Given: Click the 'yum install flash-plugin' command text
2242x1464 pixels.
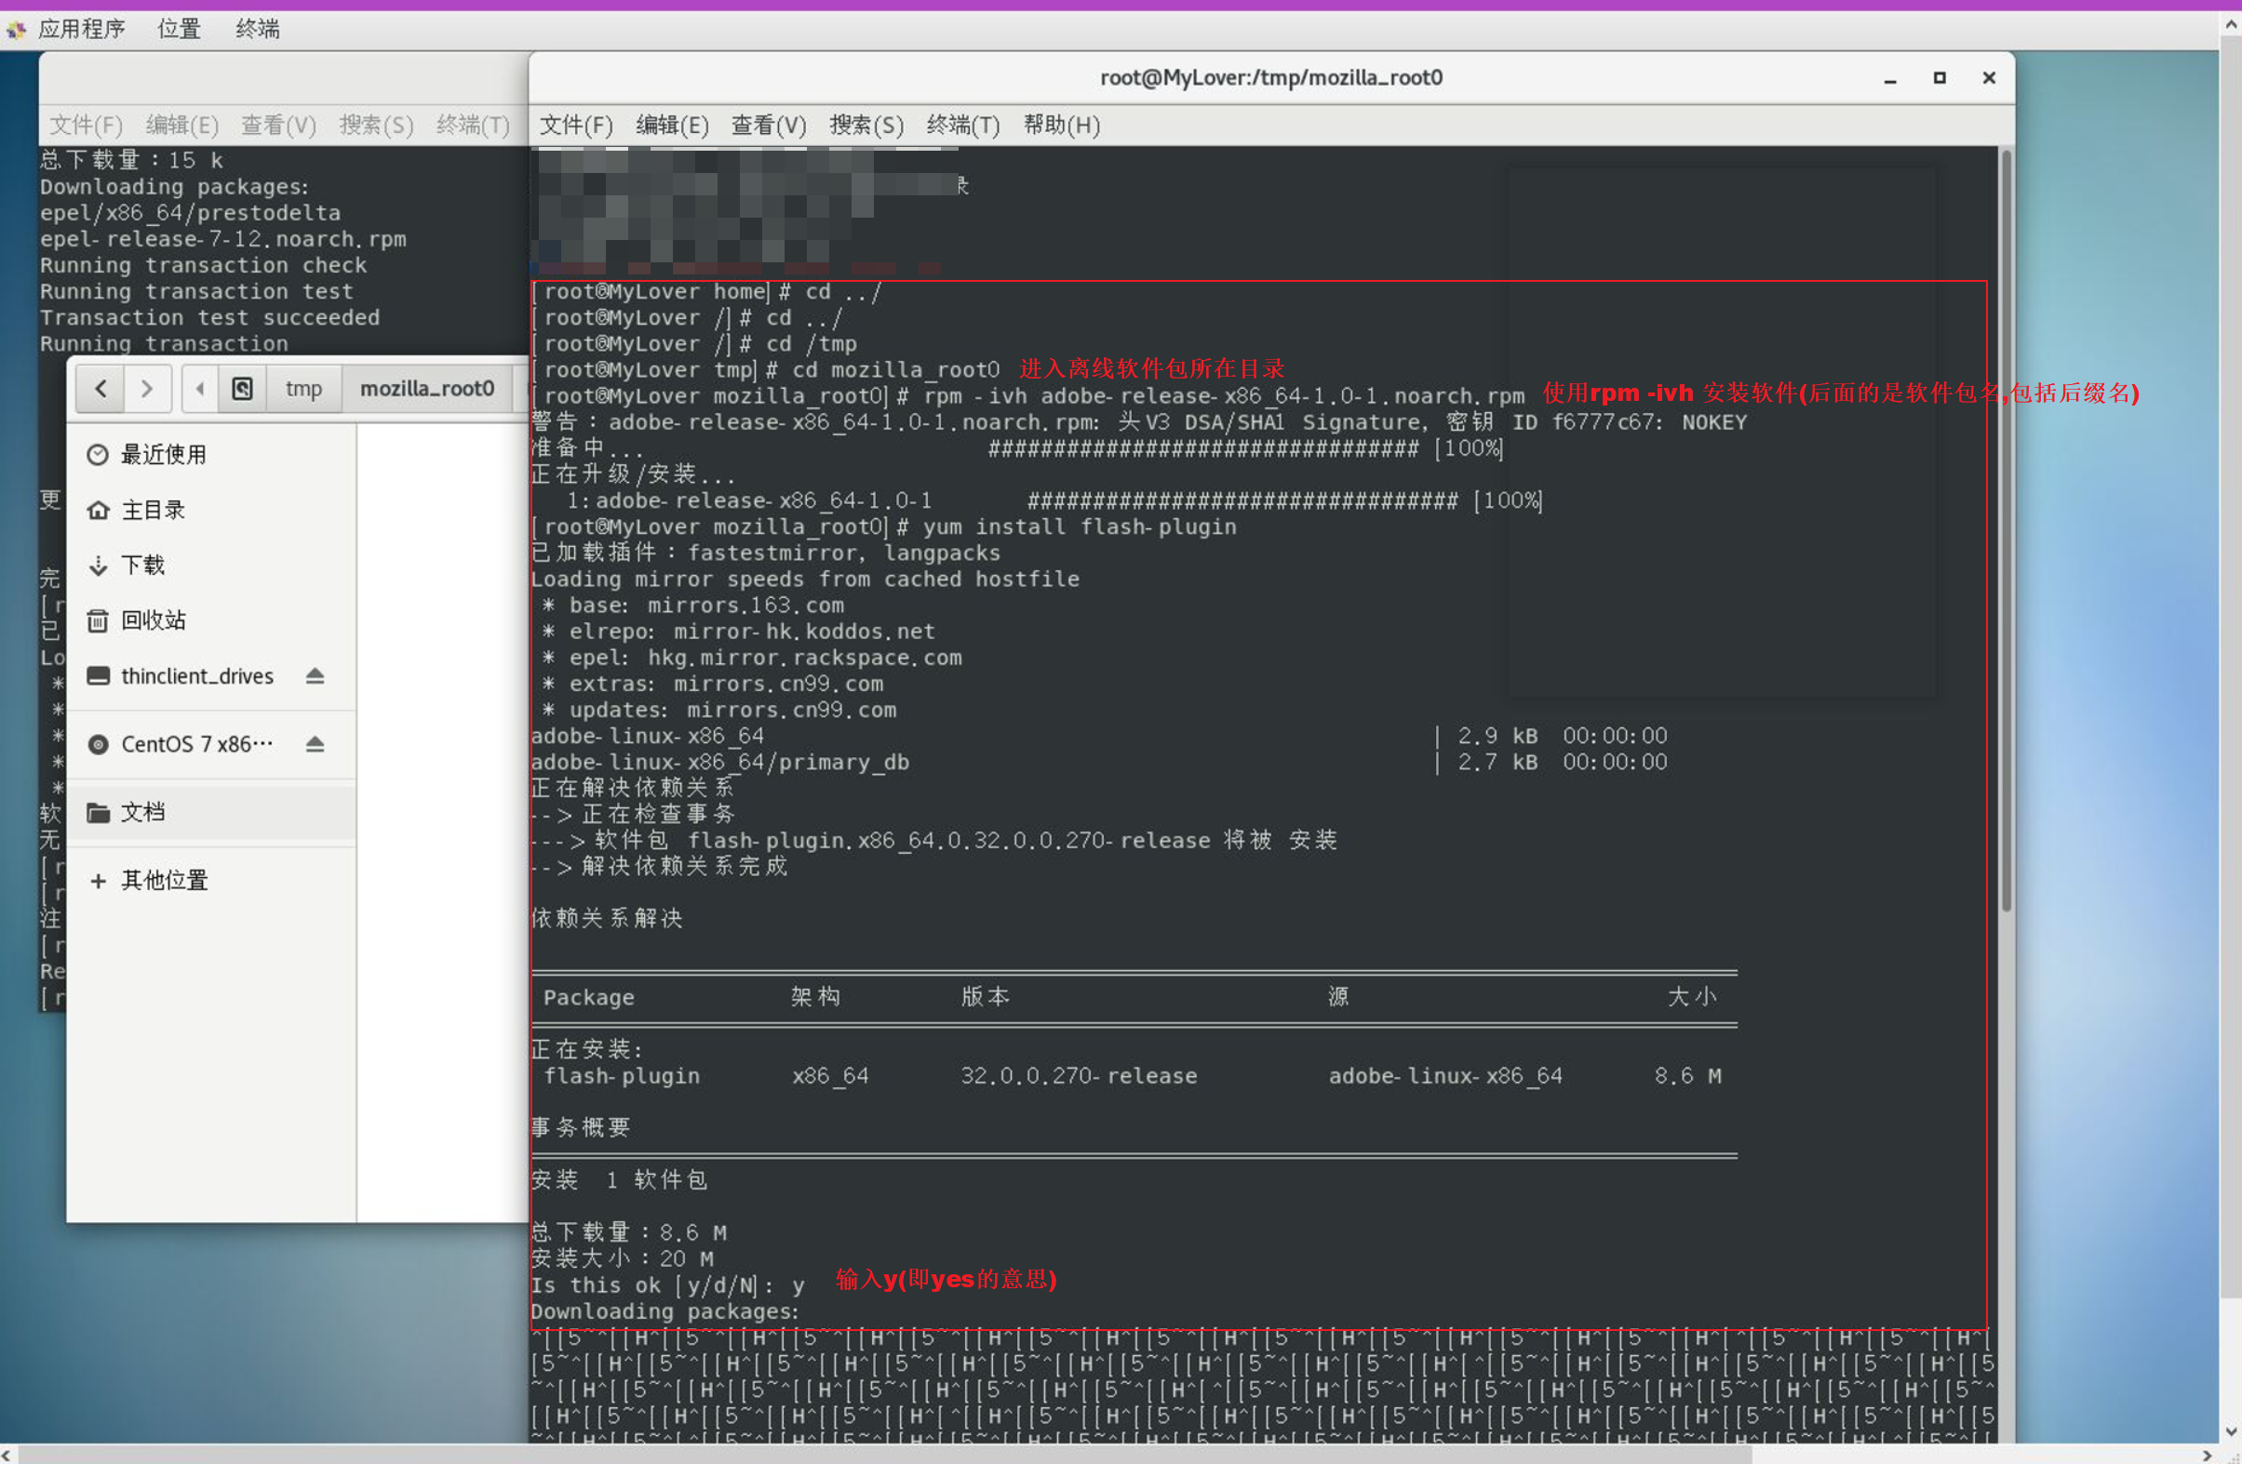Looking at the screenshot, I should (1079, 527).
